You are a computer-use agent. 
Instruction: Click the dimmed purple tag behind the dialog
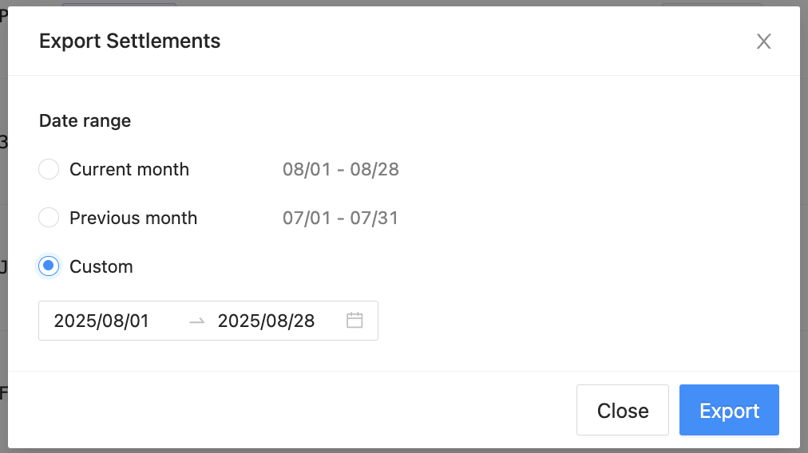click(119, 4)
